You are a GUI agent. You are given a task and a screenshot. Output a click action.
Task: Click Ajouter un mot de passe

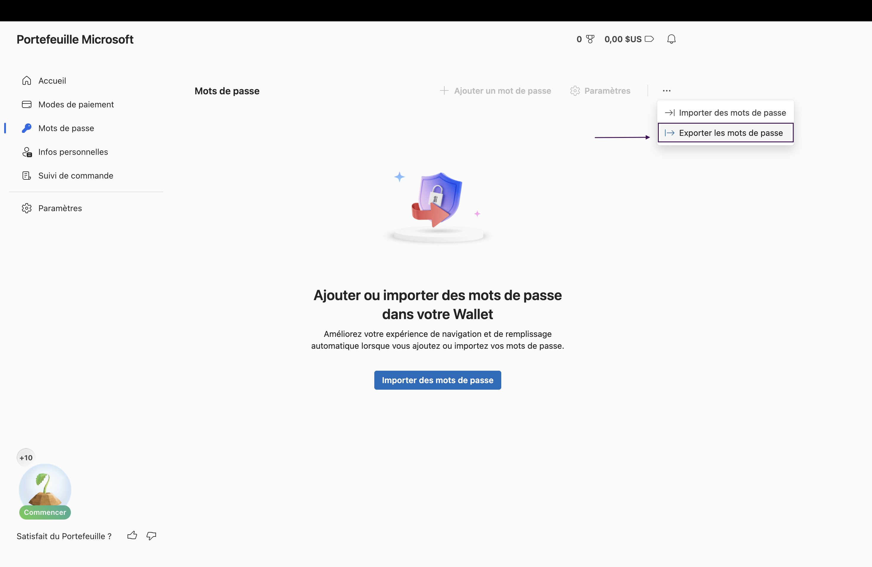(x=495, y=91)
